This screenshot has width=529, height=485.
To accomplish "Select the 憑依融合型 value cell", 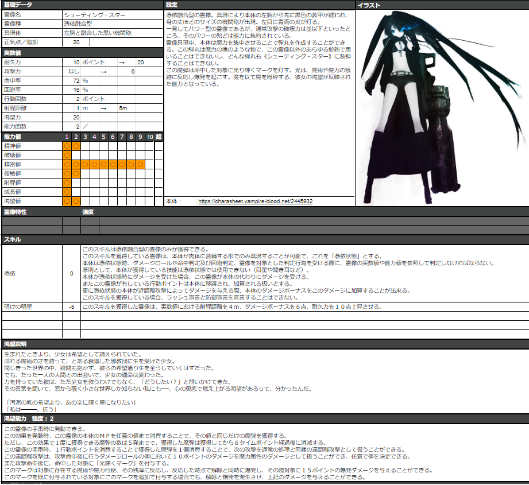I will click(113, 24).
